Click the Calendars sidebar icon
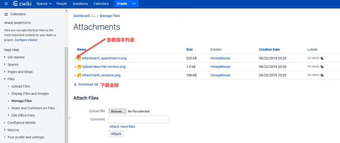Screen dimensions: 340x143 click(x=6, y=14)
